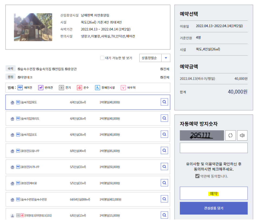Open the magnifier for [야영데크]야영데크(101)
Screen dimensions: 256x220
[164, 215]
